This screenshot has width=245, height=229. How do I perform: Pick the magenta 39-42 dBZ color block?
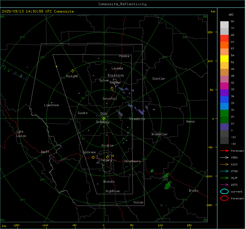(224, 86)
